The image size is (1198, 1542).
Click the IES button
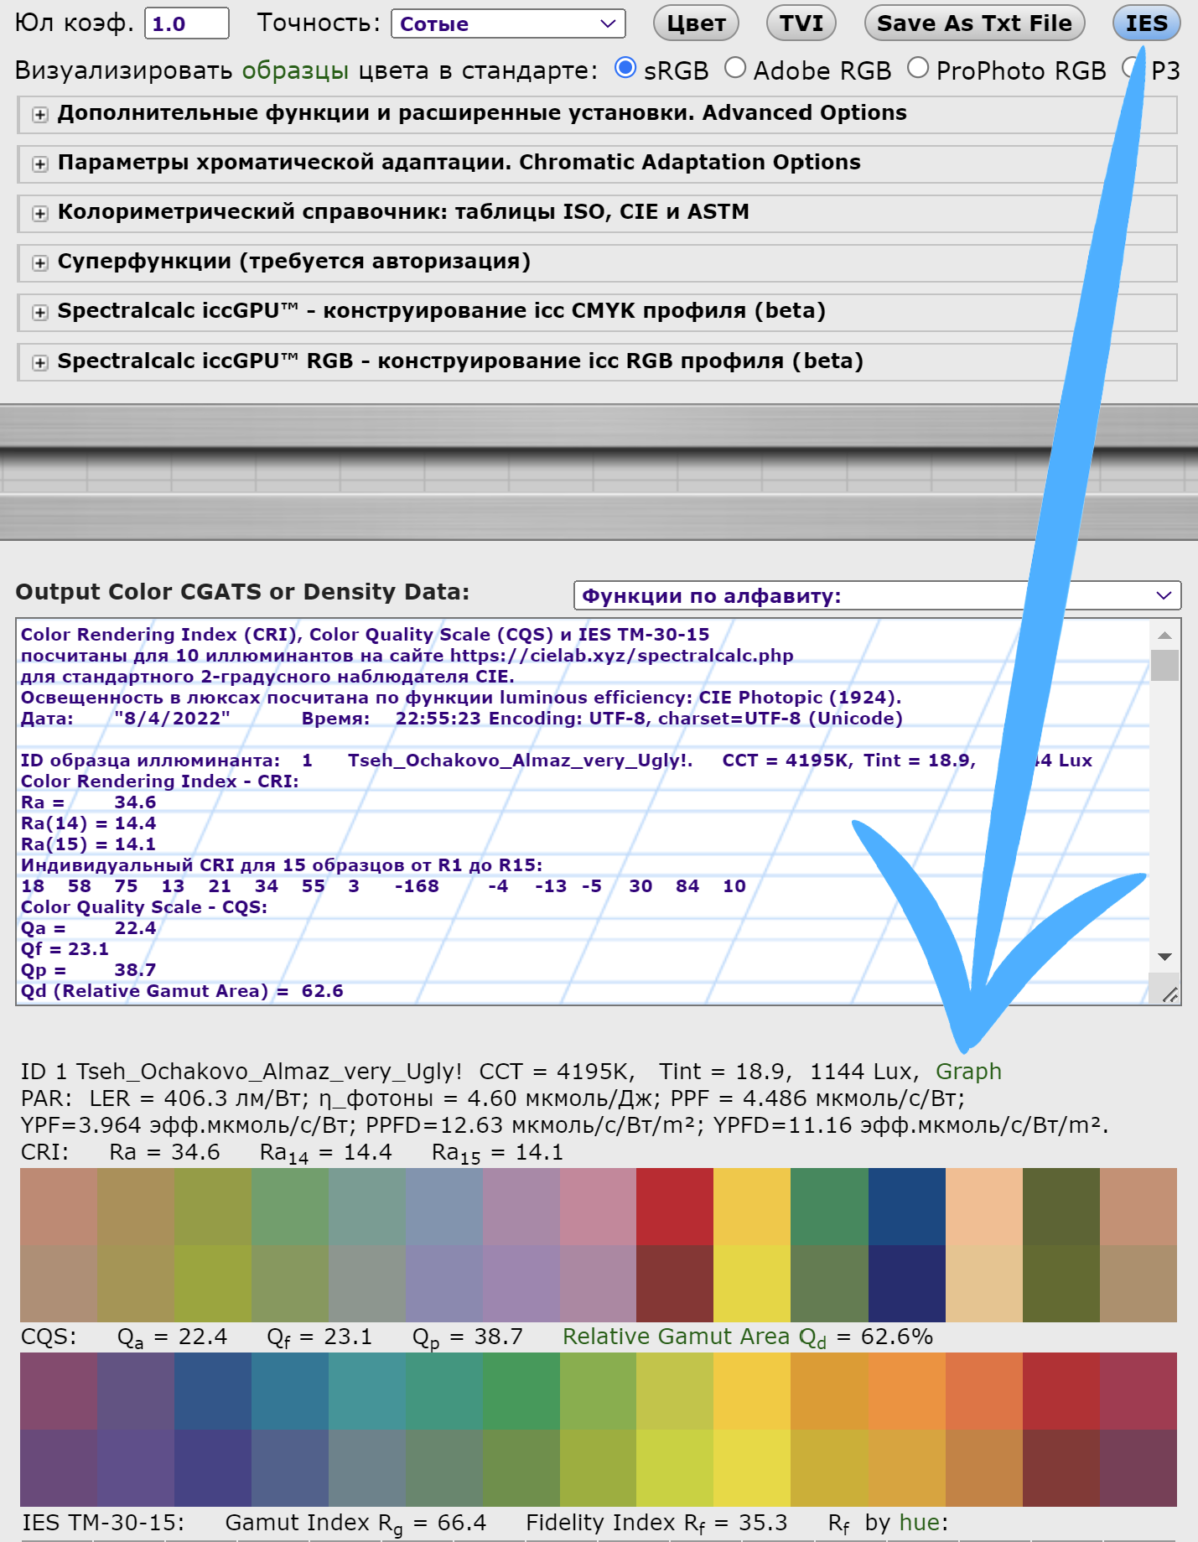pos(1146,23)
